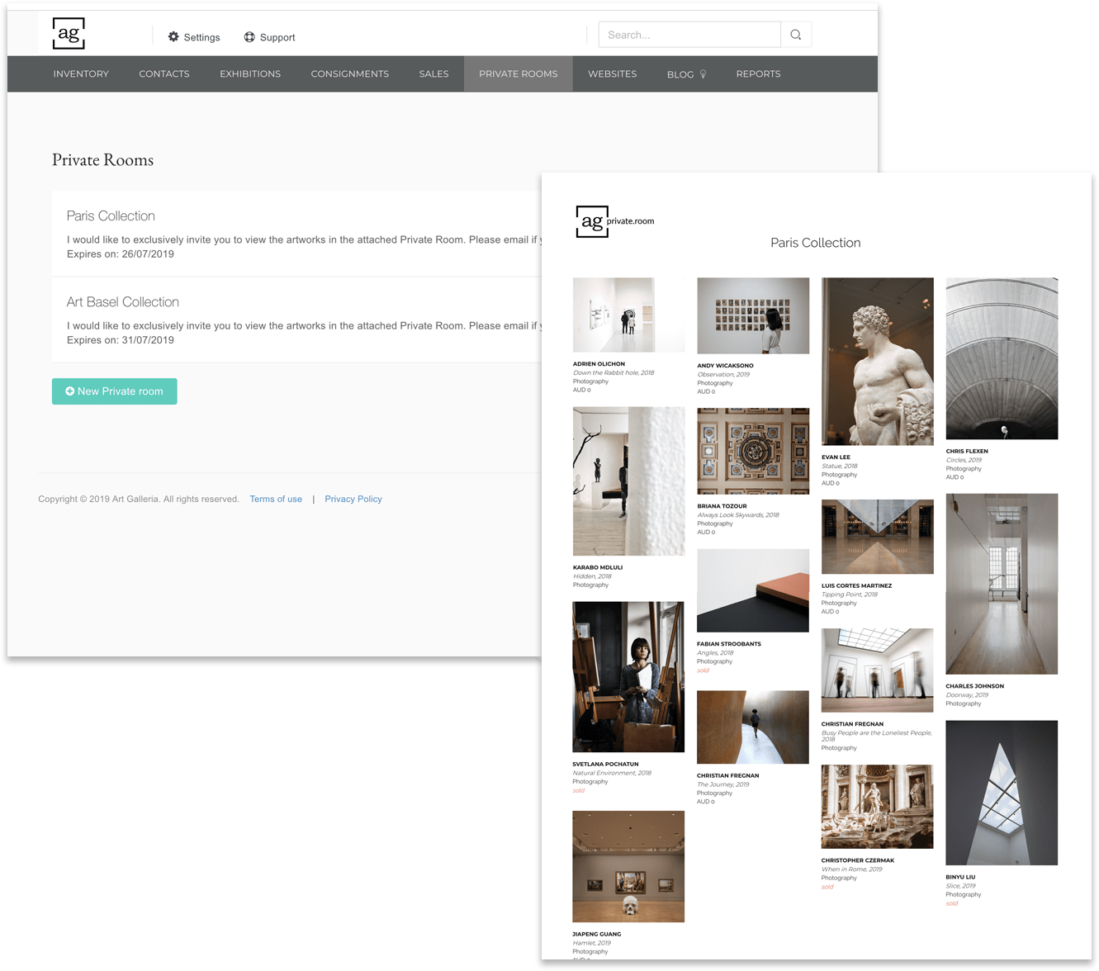Click the sold label under Angles
Viewport: 1099px width, 971px height.
[703, 670]
